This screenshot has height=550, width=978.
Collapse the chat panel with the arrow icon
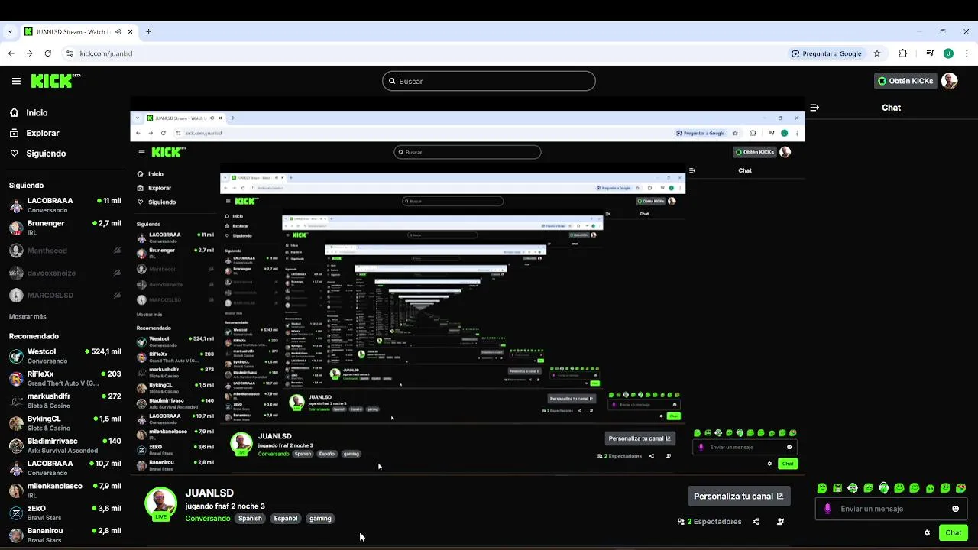(814, 108)
